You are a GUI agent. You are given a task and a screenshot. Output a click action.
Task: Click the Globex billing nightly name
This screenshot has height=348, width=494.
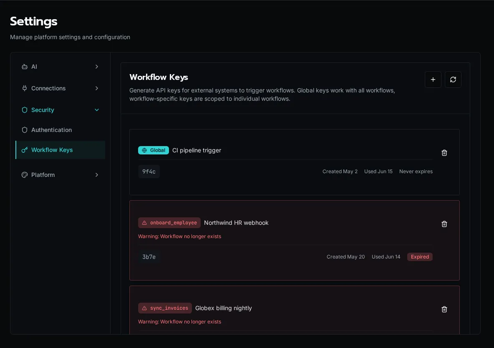click(223, 308)
